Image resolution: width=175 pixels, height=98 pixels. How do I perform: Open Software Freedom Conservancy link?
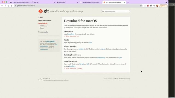tap(122, 79)
